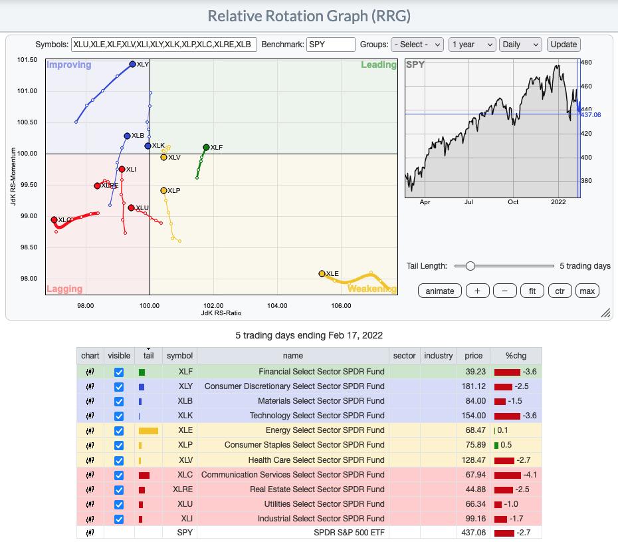Open chart icon for XLI row

[x=90, y=519]
